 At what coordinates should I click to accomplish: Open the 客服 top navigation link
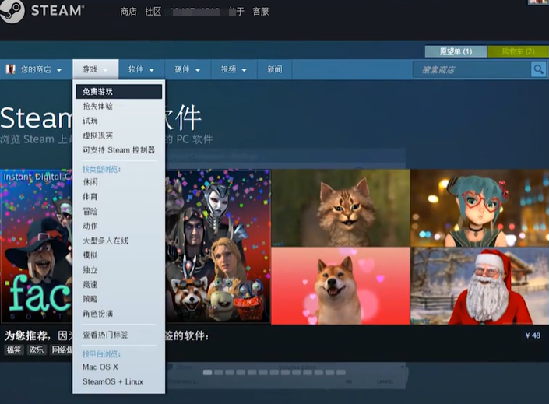coord(261,12)
